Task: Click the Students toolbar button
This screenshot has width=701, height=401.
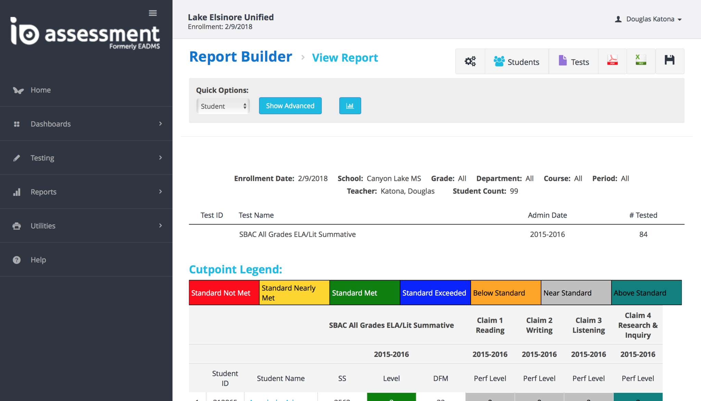Action: [x=517, y=62]
